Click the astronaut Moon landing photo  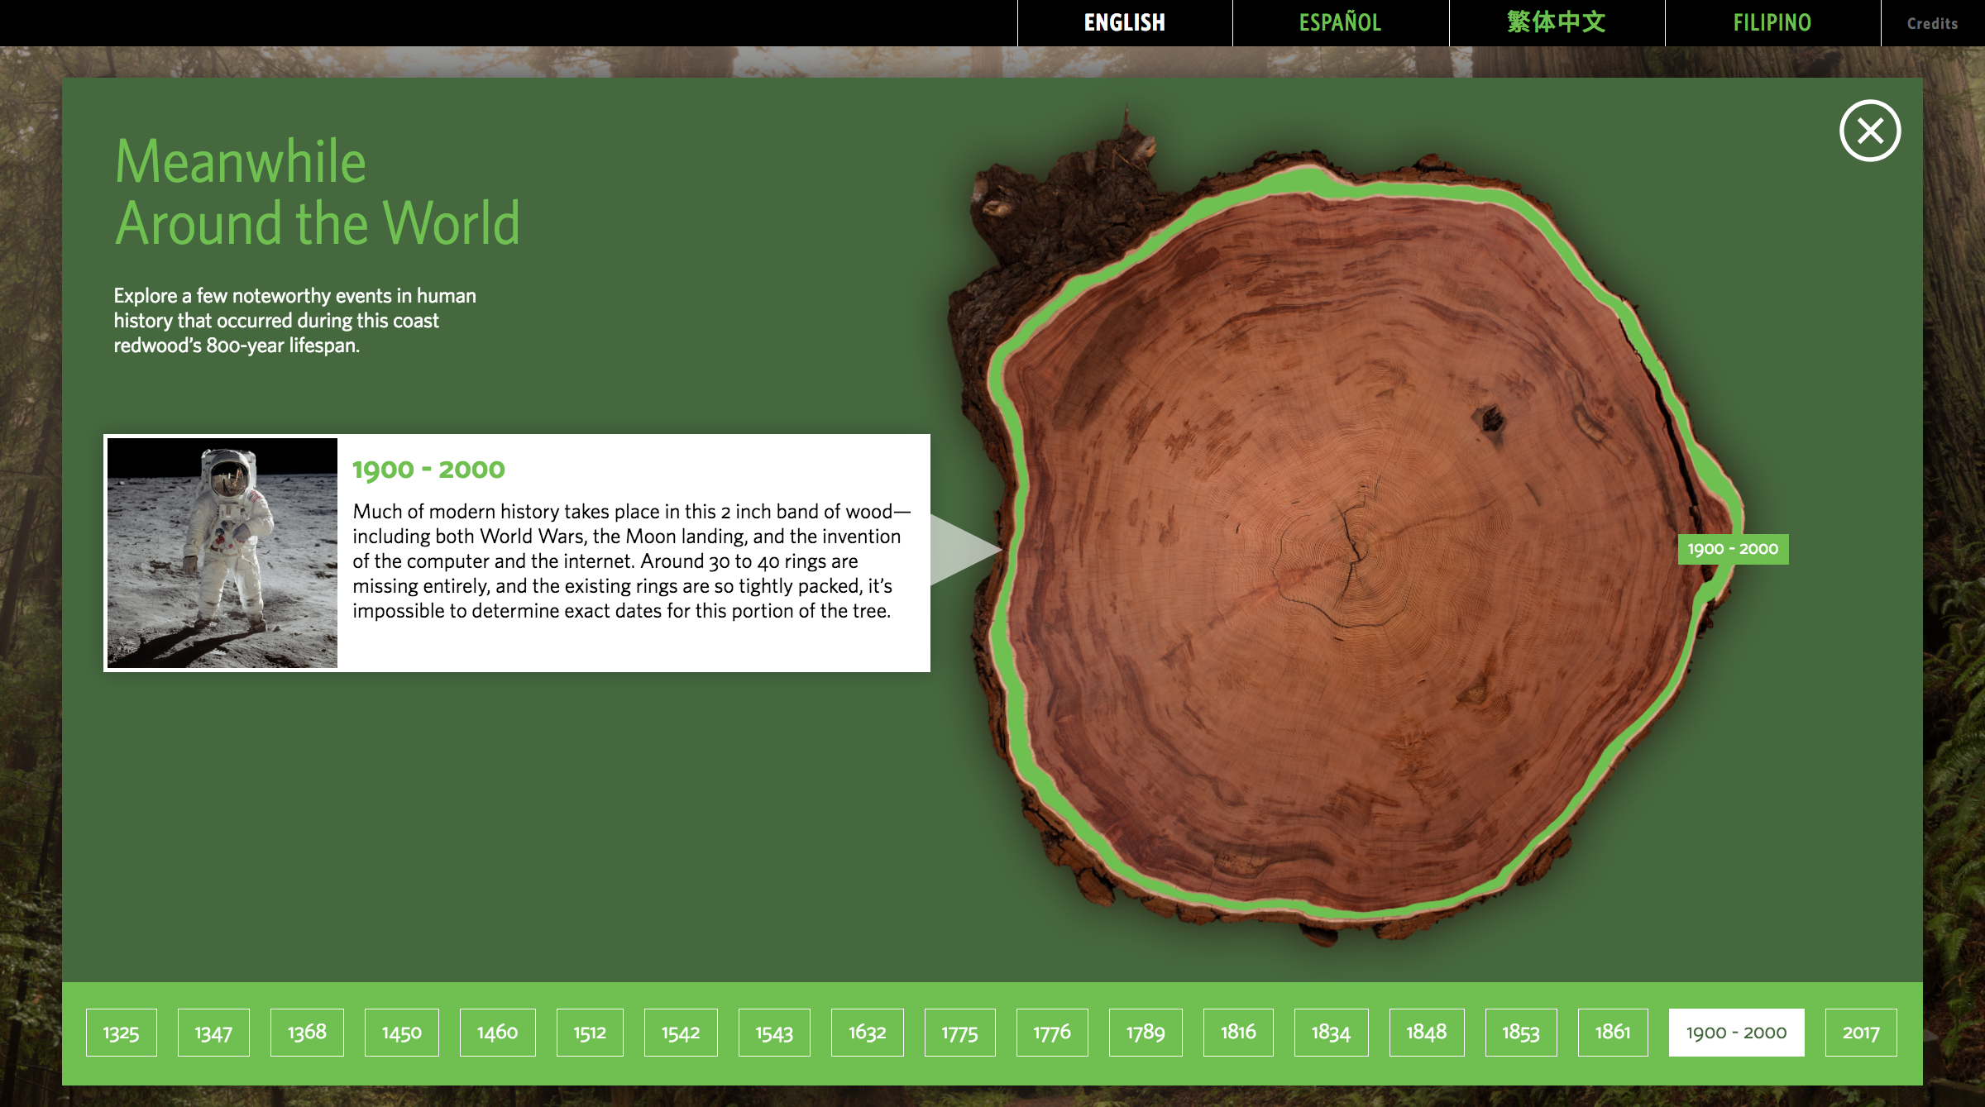222,552
